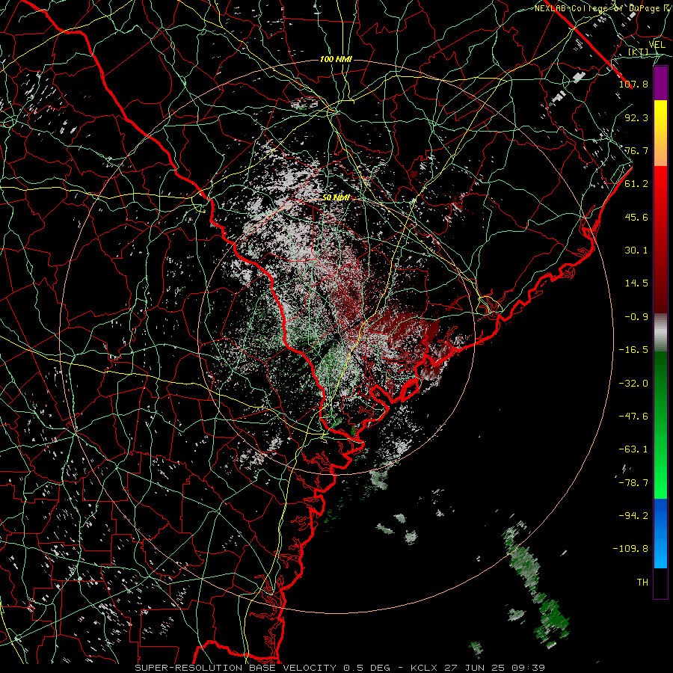The image size is (673, 673).
Task: Click the -32.0 legend value
Action: [633, 384]
